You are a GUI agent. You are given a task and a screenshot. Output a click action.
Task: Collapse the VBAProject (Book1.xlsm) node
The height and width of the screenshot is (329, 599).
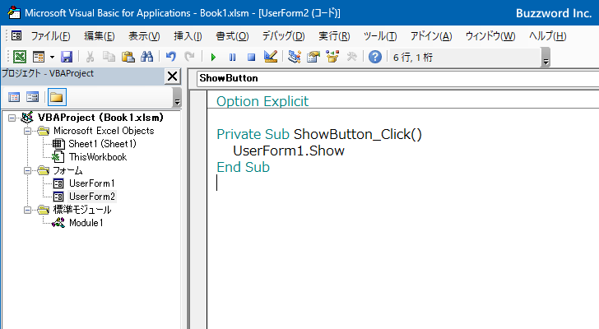(12, 118)
